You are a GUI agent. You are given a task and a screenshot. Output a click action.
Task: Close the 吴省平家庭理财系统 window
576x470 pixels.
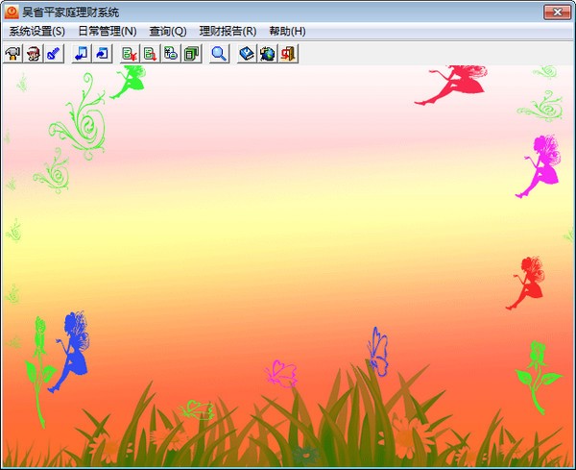(557, 12)
